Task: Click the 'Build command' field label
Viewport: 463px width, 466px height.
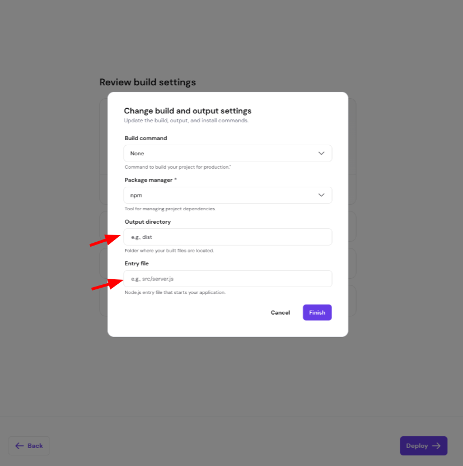Action: pyautogui.click(x=146, y=138)
